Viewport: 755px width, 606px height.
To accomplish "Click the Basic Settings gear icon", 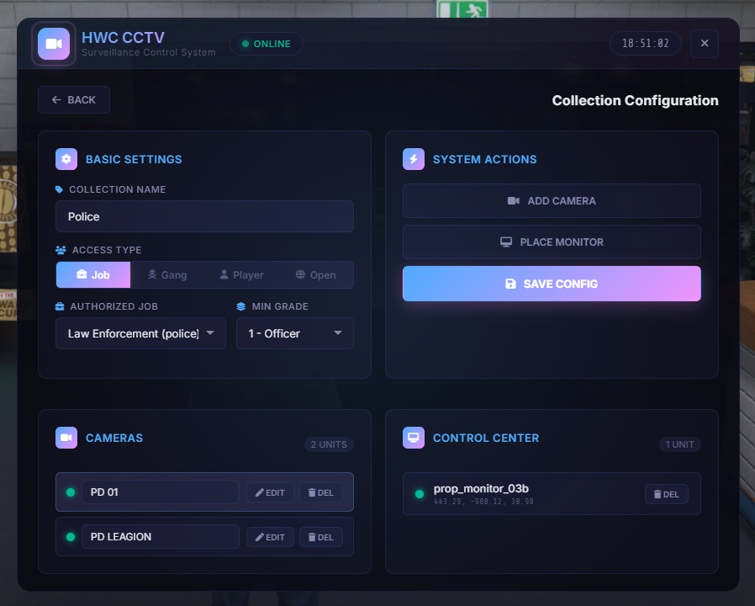I will point(66,159).
